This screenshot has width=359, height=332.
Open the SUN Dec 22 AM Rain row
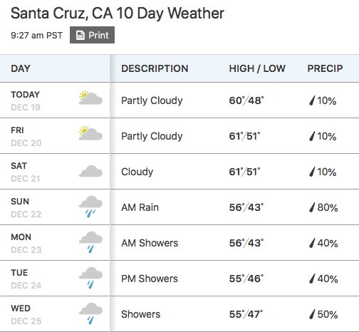tap(179, 207)
